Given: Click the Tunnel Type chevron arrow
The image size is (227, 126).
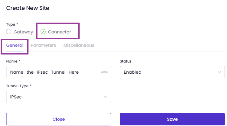Looking at the screenshot, I should (x=106, y=97).
